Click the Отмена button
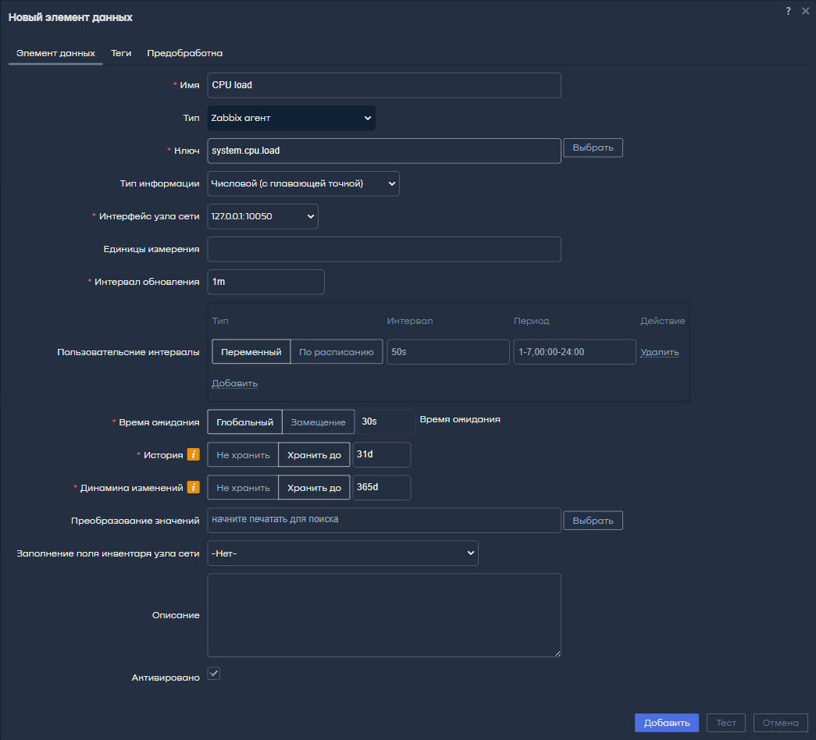 780,723
